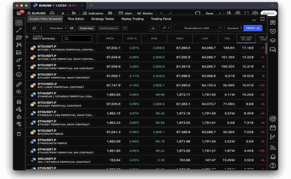This screenshot has height=179, width=291.
Task: Select the Overview column preset
Action: (86, 28)
